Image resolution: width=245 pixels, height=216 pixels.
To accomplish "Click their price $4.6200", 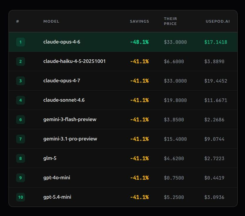I will [174, 158].
